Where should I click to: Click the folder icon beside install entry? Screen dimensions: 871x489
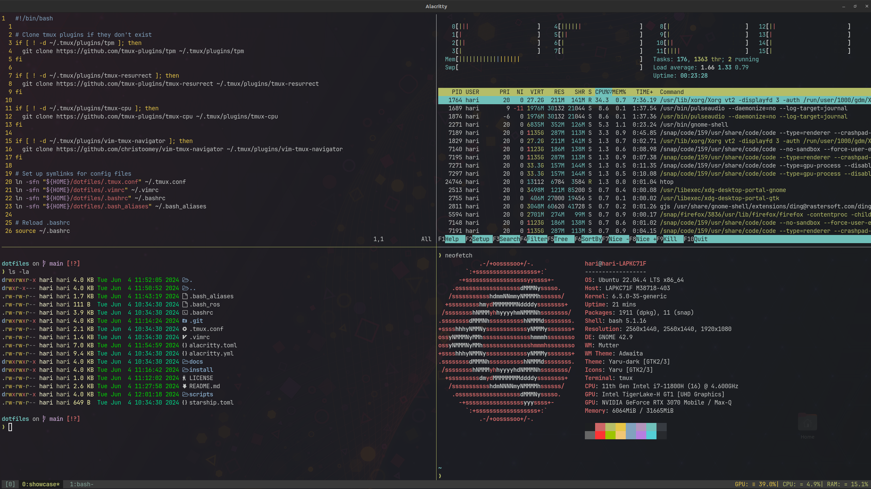pos(185,370)
